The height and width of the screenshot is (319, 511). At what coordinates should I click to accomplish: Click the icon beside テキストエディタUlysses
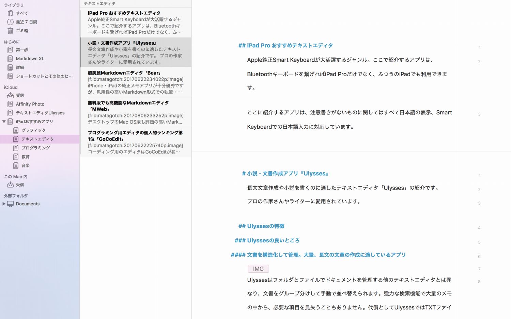[x=10, y=113]
